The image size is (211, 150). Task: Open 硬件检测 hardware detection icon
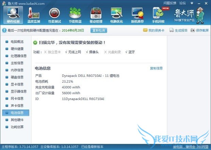pyautogui.click(x=13, y=15)
